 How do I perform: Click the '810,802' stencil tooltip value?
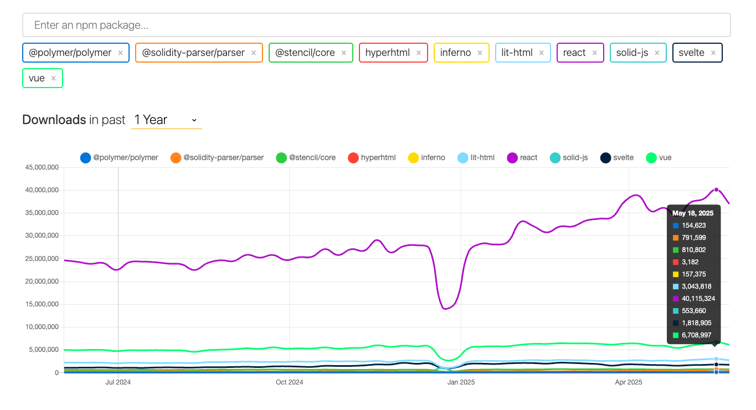(x=694, y=250)
